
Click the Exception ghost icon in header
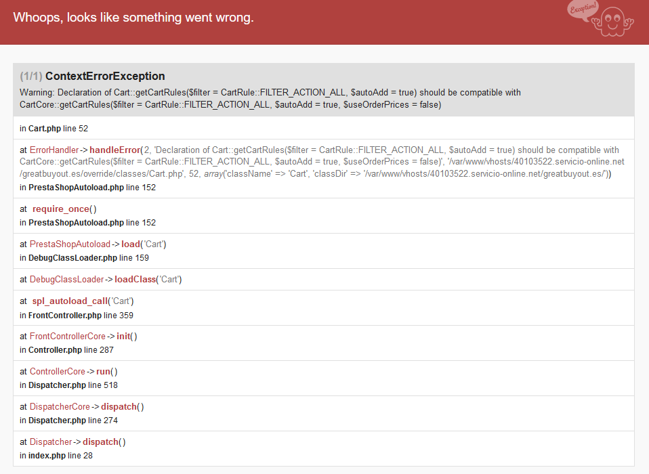601,18
